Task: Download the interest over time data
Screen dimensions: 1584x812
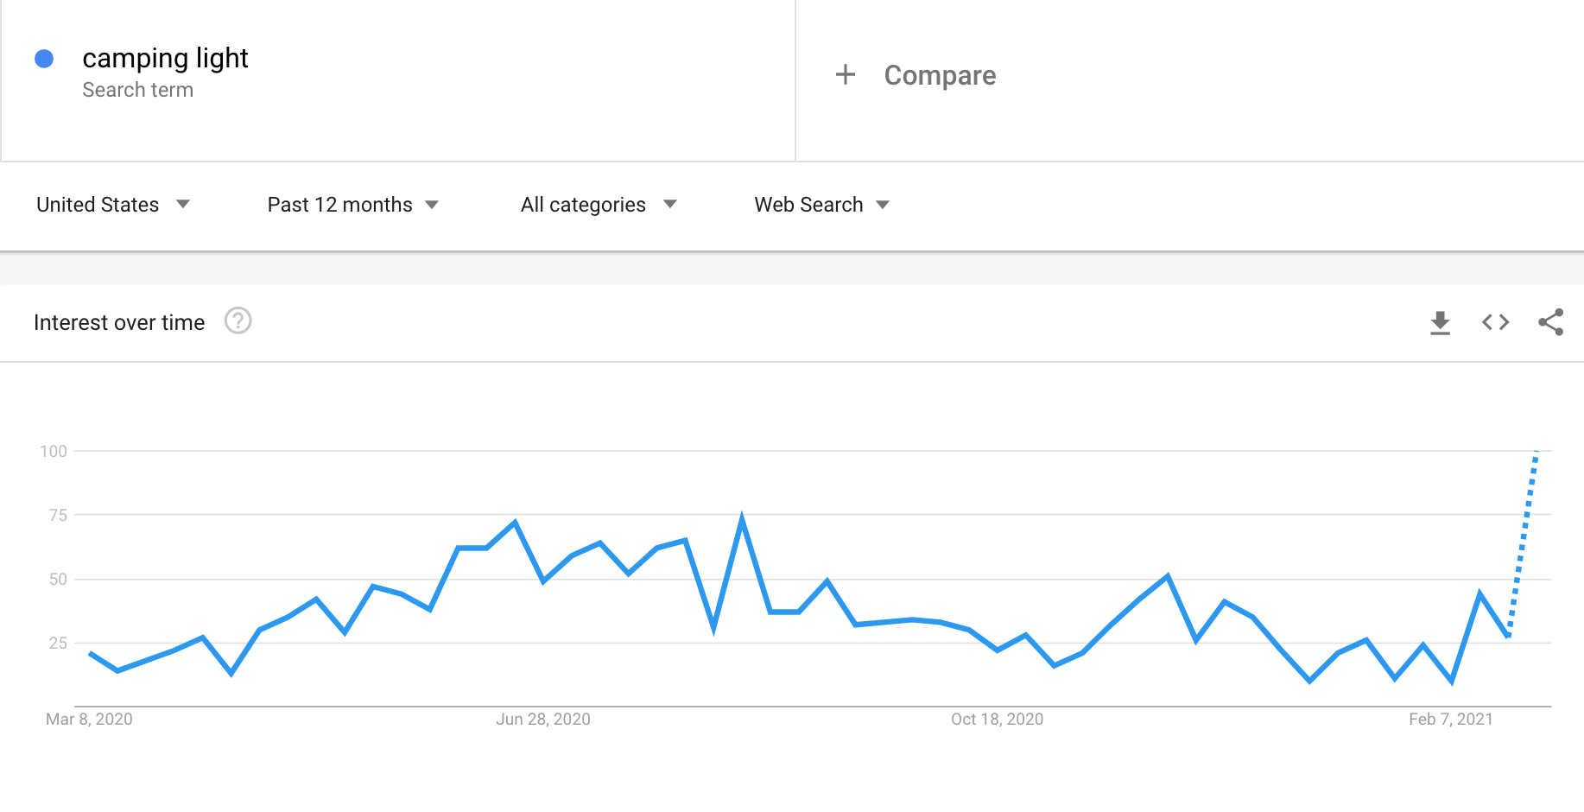Action: click(1440, 323)
